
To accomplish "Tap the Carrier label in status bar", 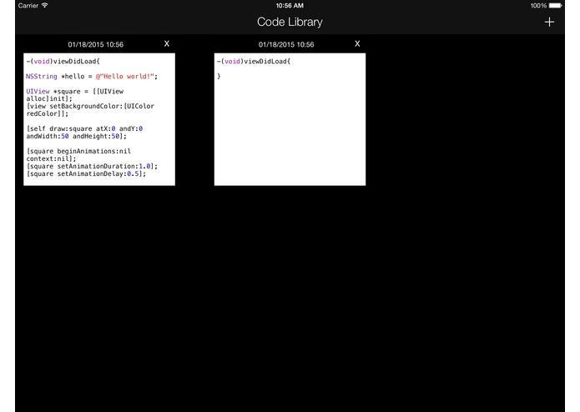I will coord(28,6).
